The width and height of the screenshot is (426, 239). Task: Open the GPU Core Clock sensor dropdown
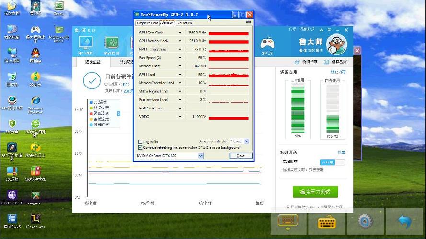(180, 33)
